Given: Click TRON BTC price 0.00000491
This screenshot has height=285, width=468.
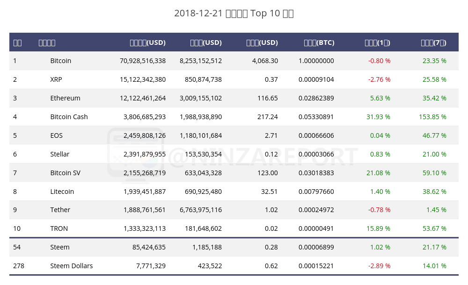Looking at the screenshot, I should (x=316, y=228).
